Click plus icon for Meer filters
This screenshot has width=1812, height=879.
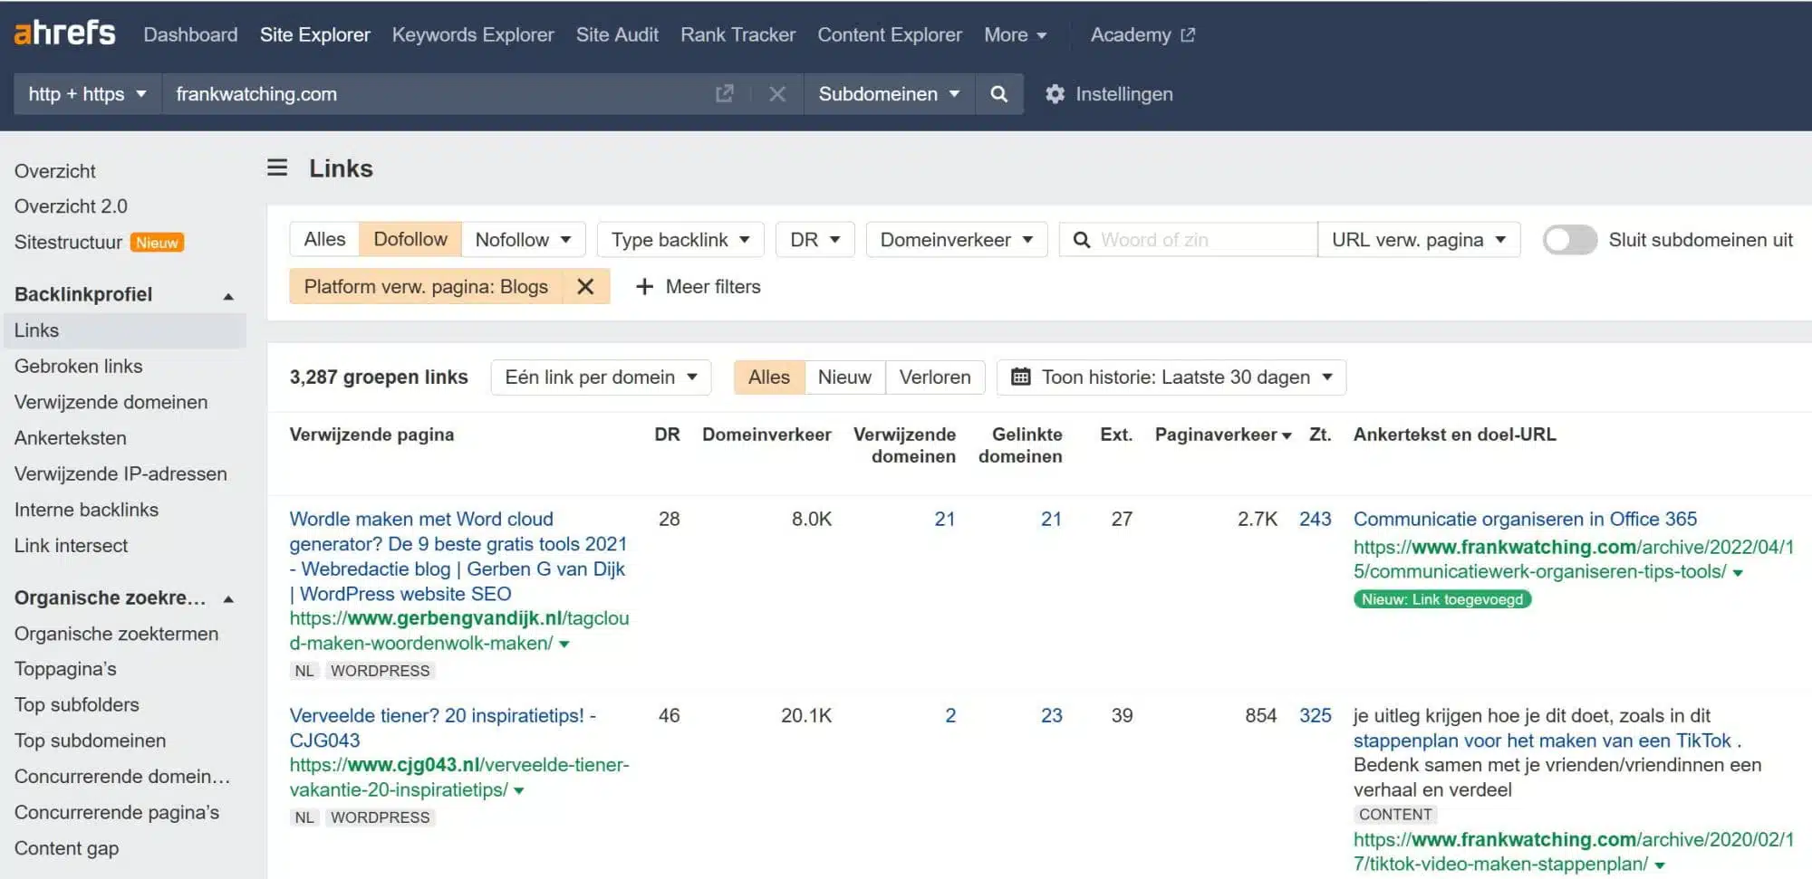(644, 287)
